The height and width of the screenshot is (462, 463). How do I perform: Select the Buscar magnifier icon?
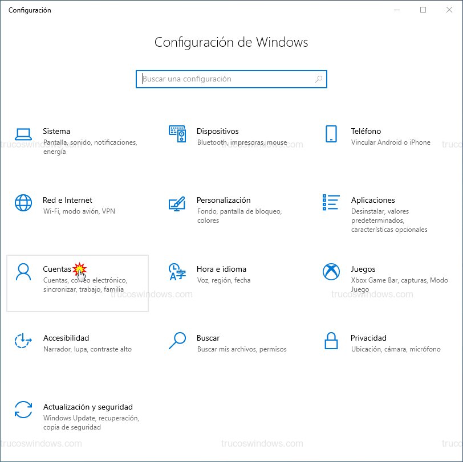pos(177,340)
